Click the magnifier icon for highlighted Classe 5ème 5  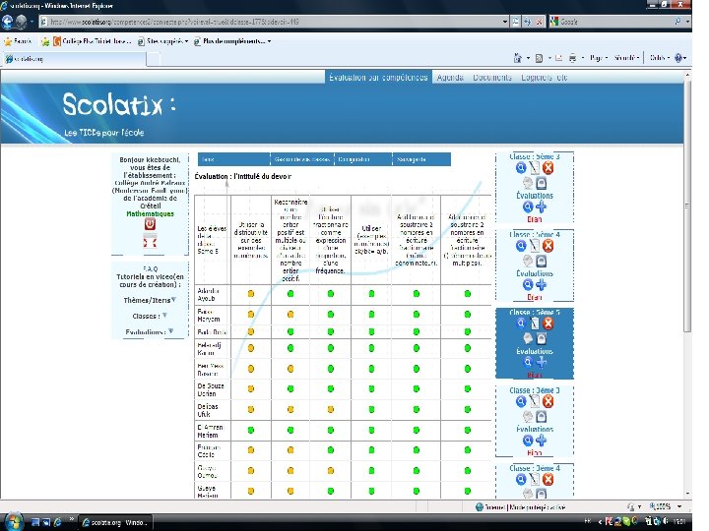[x=521, y=324]
